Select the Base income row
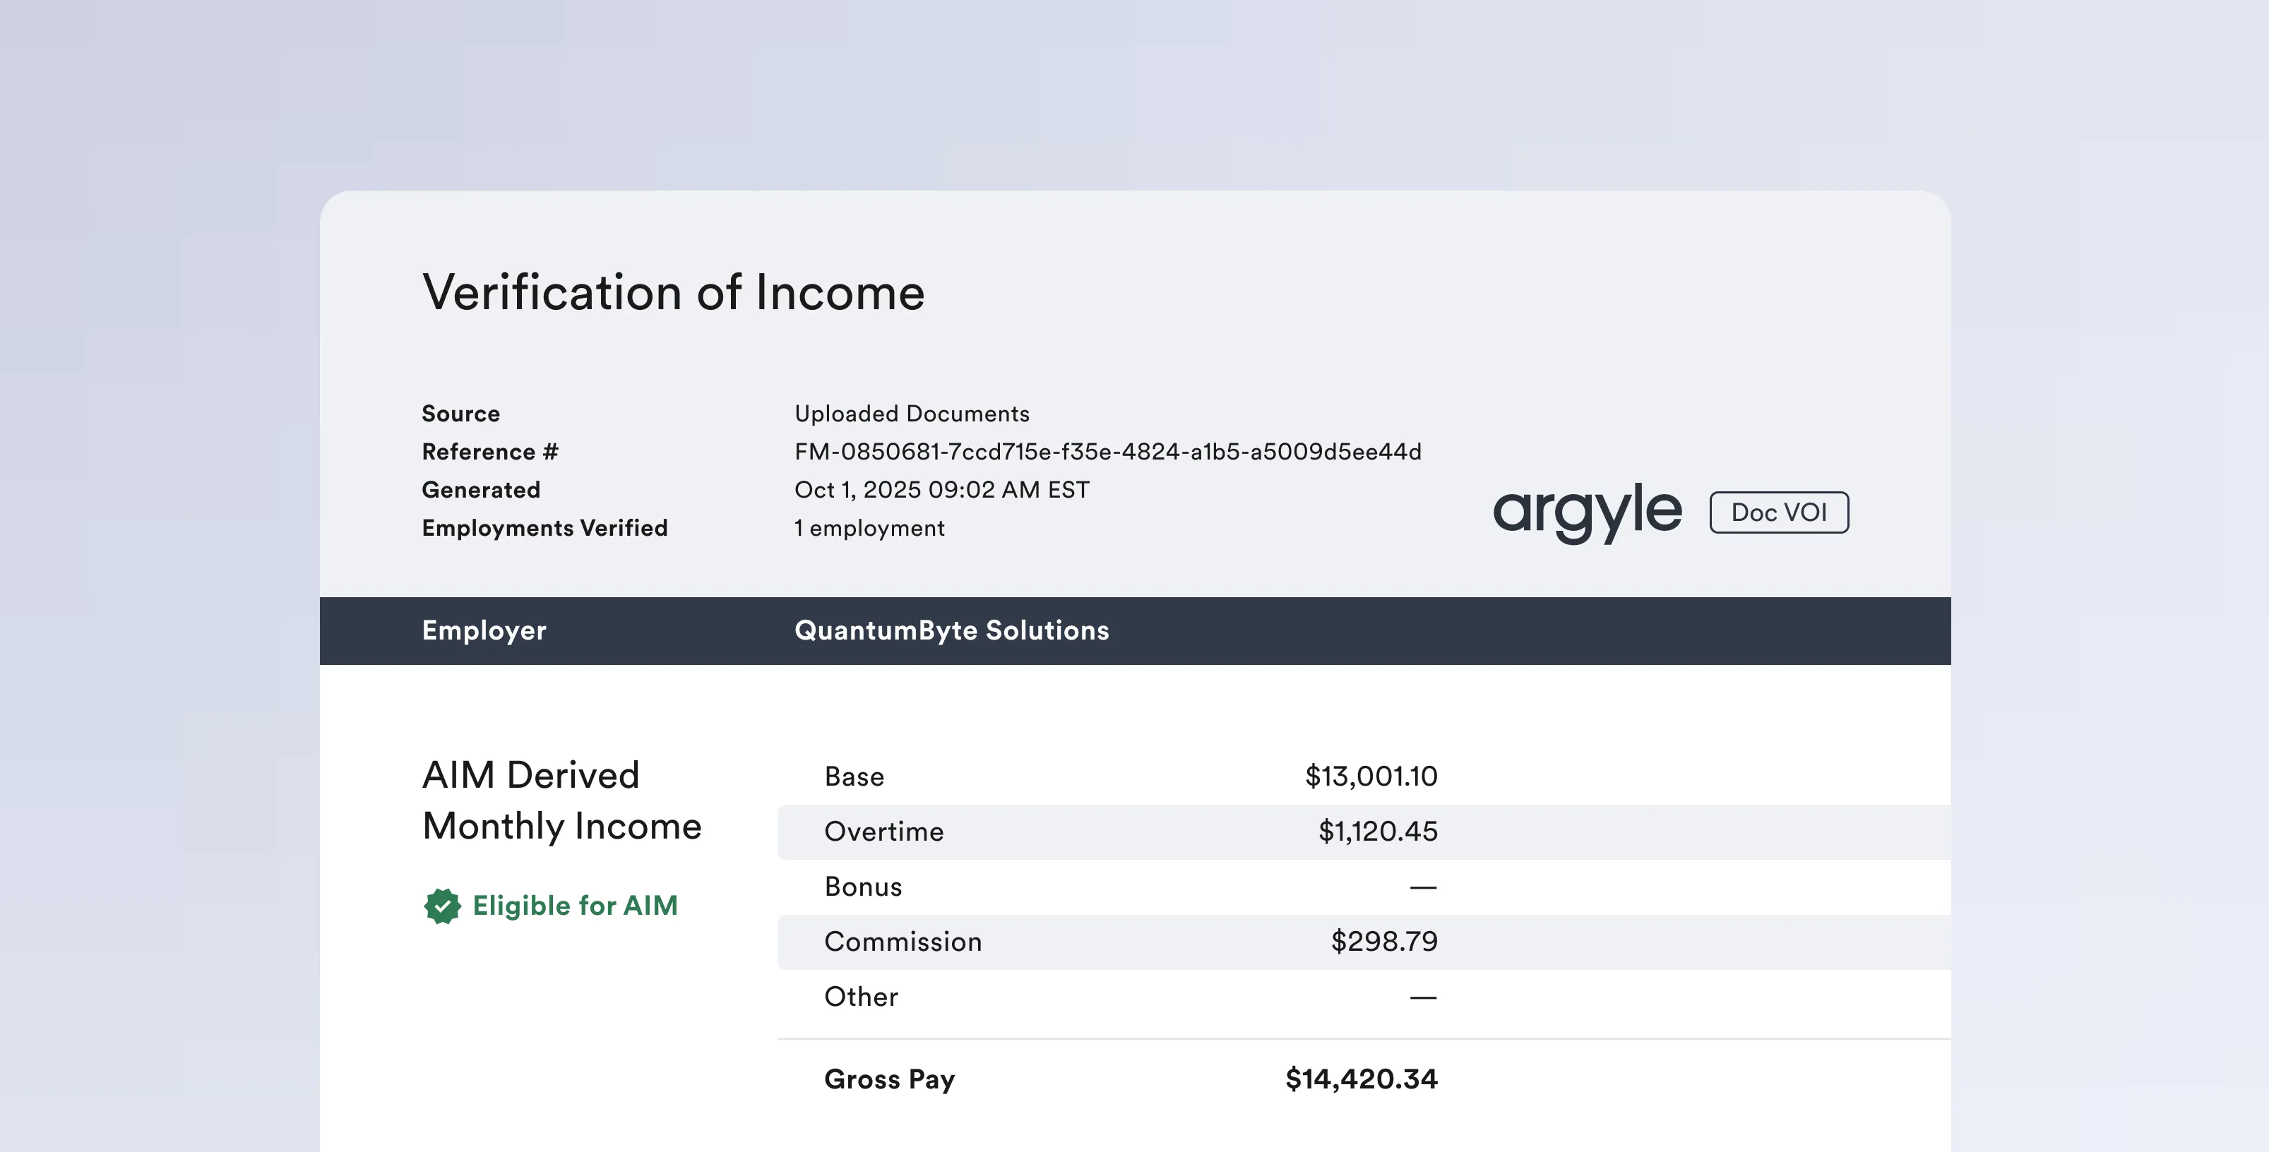This screenshot has height=1152, width=2269. 854,776
